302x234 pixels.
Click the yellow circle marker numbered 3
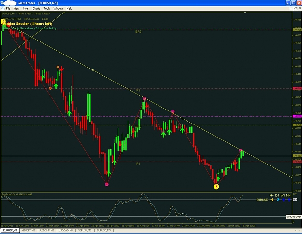pyautogui.click(x=216, y=187)
